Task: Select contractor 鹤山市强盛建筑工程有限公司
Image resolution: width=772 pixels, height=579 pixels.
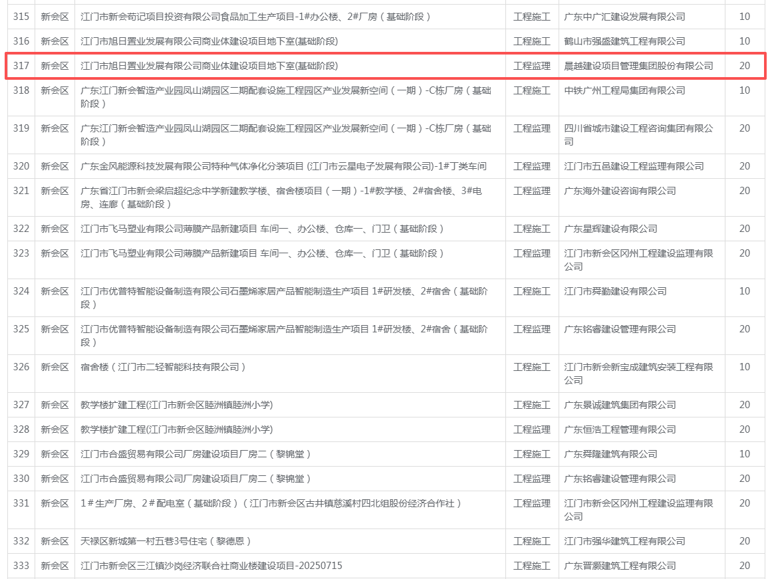Action: coord(624,41)
